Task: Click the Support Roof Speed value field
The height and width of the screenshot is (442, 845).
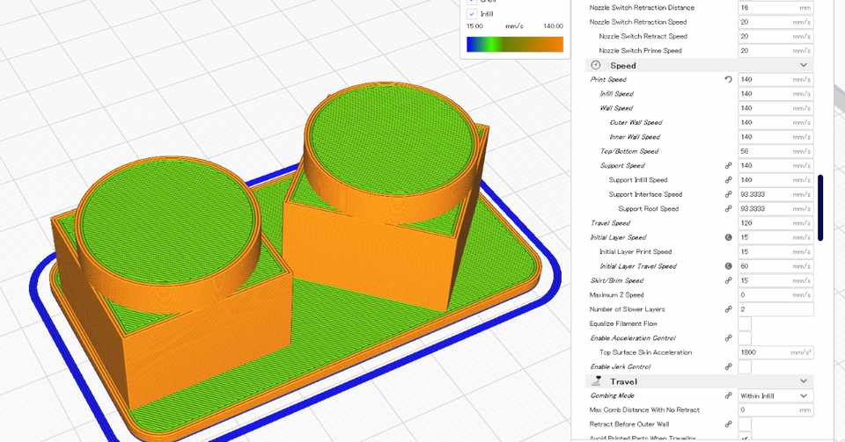Action: click(x=775, y=208)
